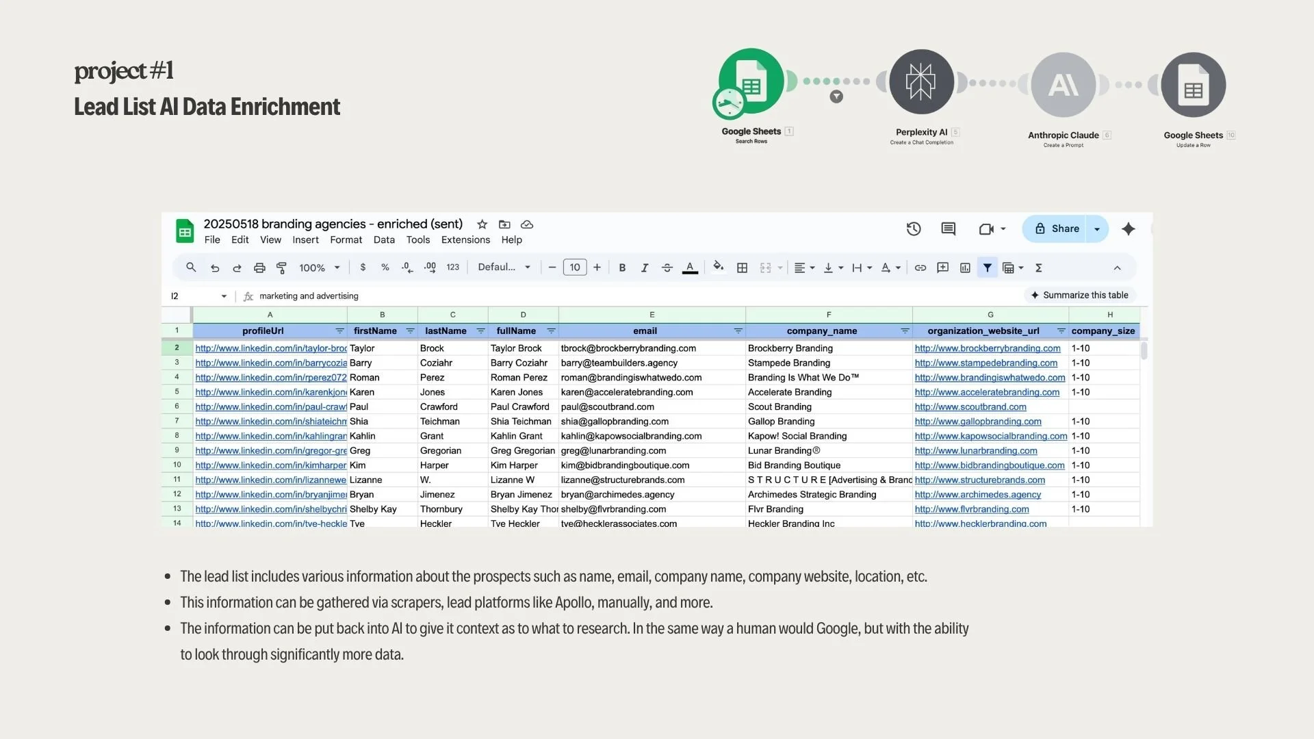Open the email column filter dropdown
The image size is (1314, 739).
point(738,330)
